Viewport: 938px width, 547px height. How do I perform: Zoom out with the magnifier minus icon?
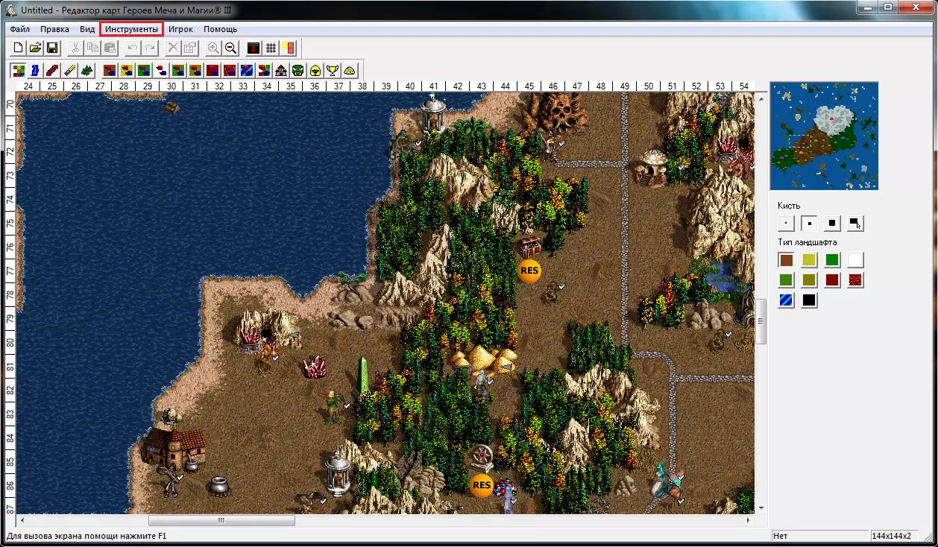pyautogui.click(x=230, y=48)
